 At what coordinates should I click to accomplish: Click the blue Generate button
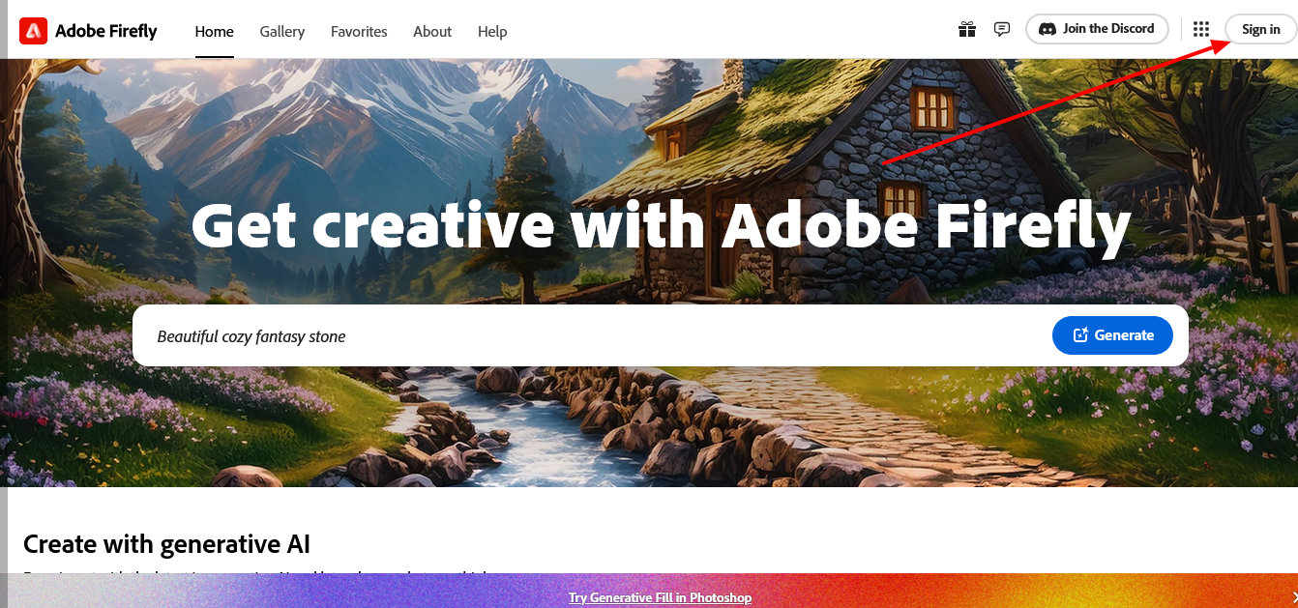[x=1112, y=335]
